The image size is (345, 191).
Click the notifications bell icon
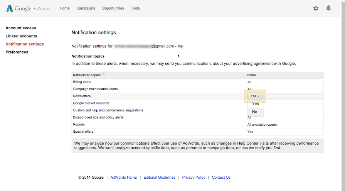[328, 8]
